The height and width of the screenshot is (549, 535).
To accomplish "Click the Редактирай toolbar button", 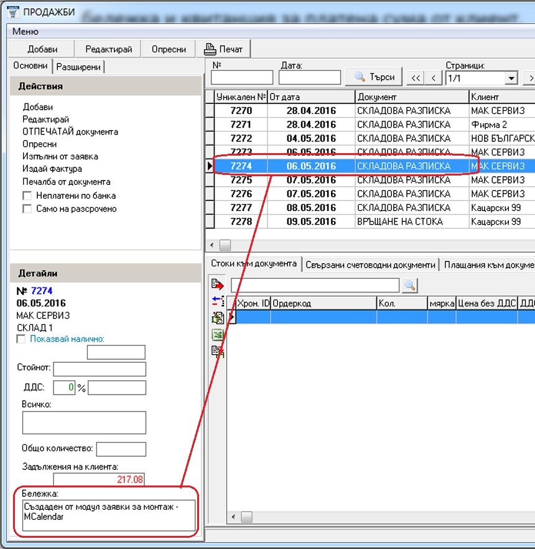I will pos(108,49).
